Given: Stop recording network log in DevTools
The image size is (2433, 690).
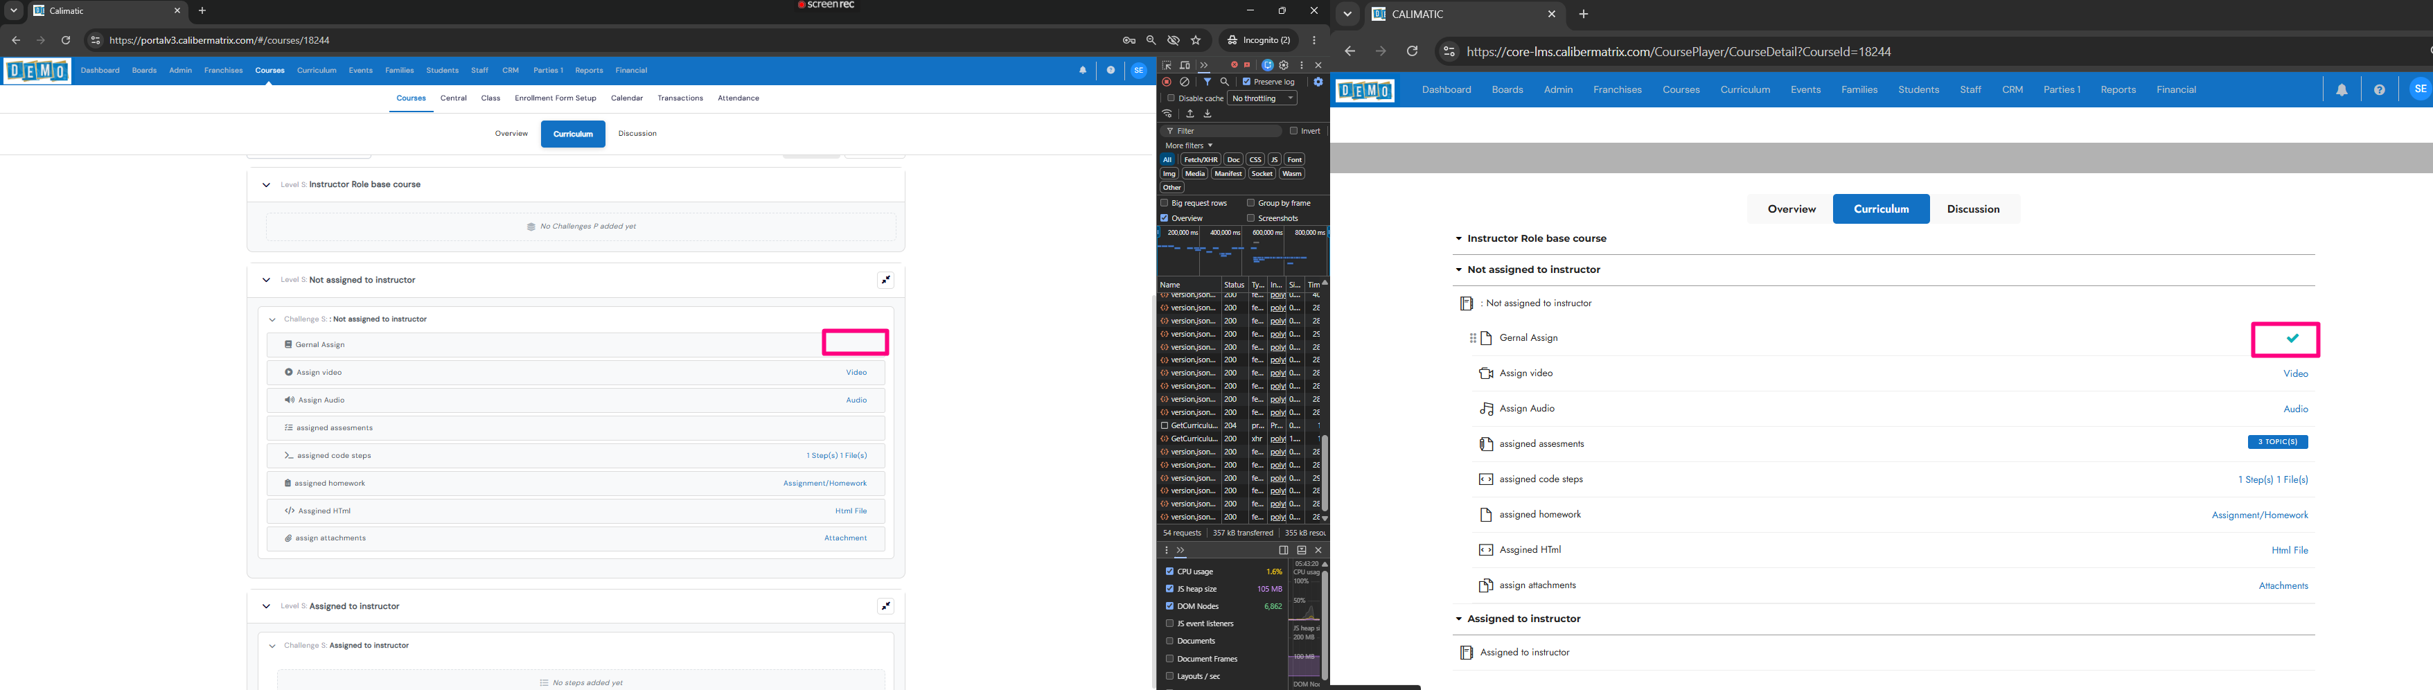Looking at the screenshot, I should click(x=1167, y=82).
